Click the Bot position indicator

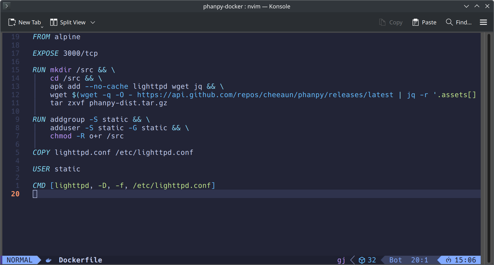pos(395,260)
